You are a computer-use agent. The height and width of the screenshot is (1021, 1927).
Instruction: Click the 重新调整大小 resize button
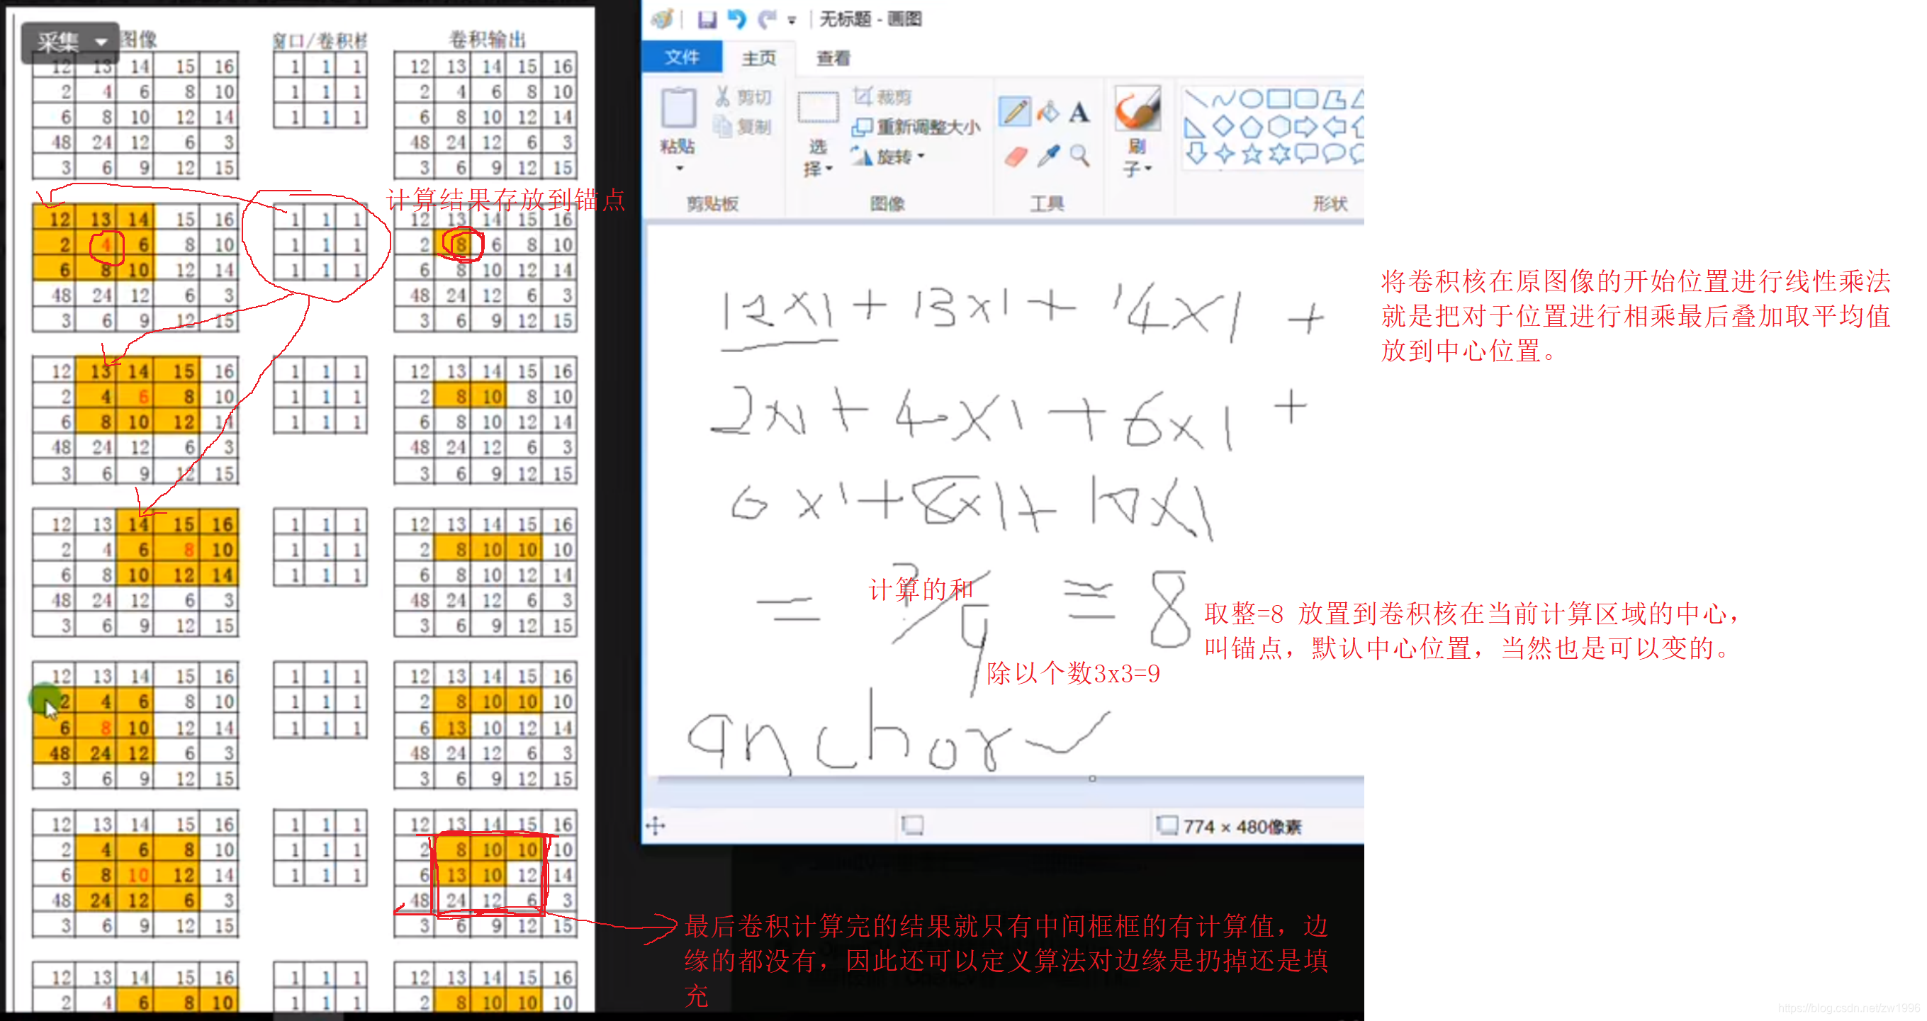(916, 126)
